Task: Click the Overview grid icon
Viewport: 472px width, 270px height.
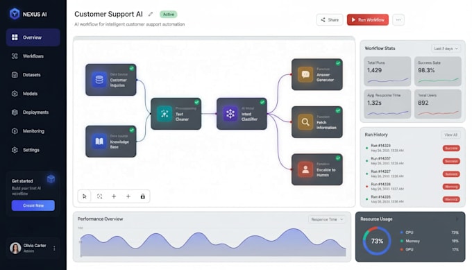Action: click(x=15, y=37)
